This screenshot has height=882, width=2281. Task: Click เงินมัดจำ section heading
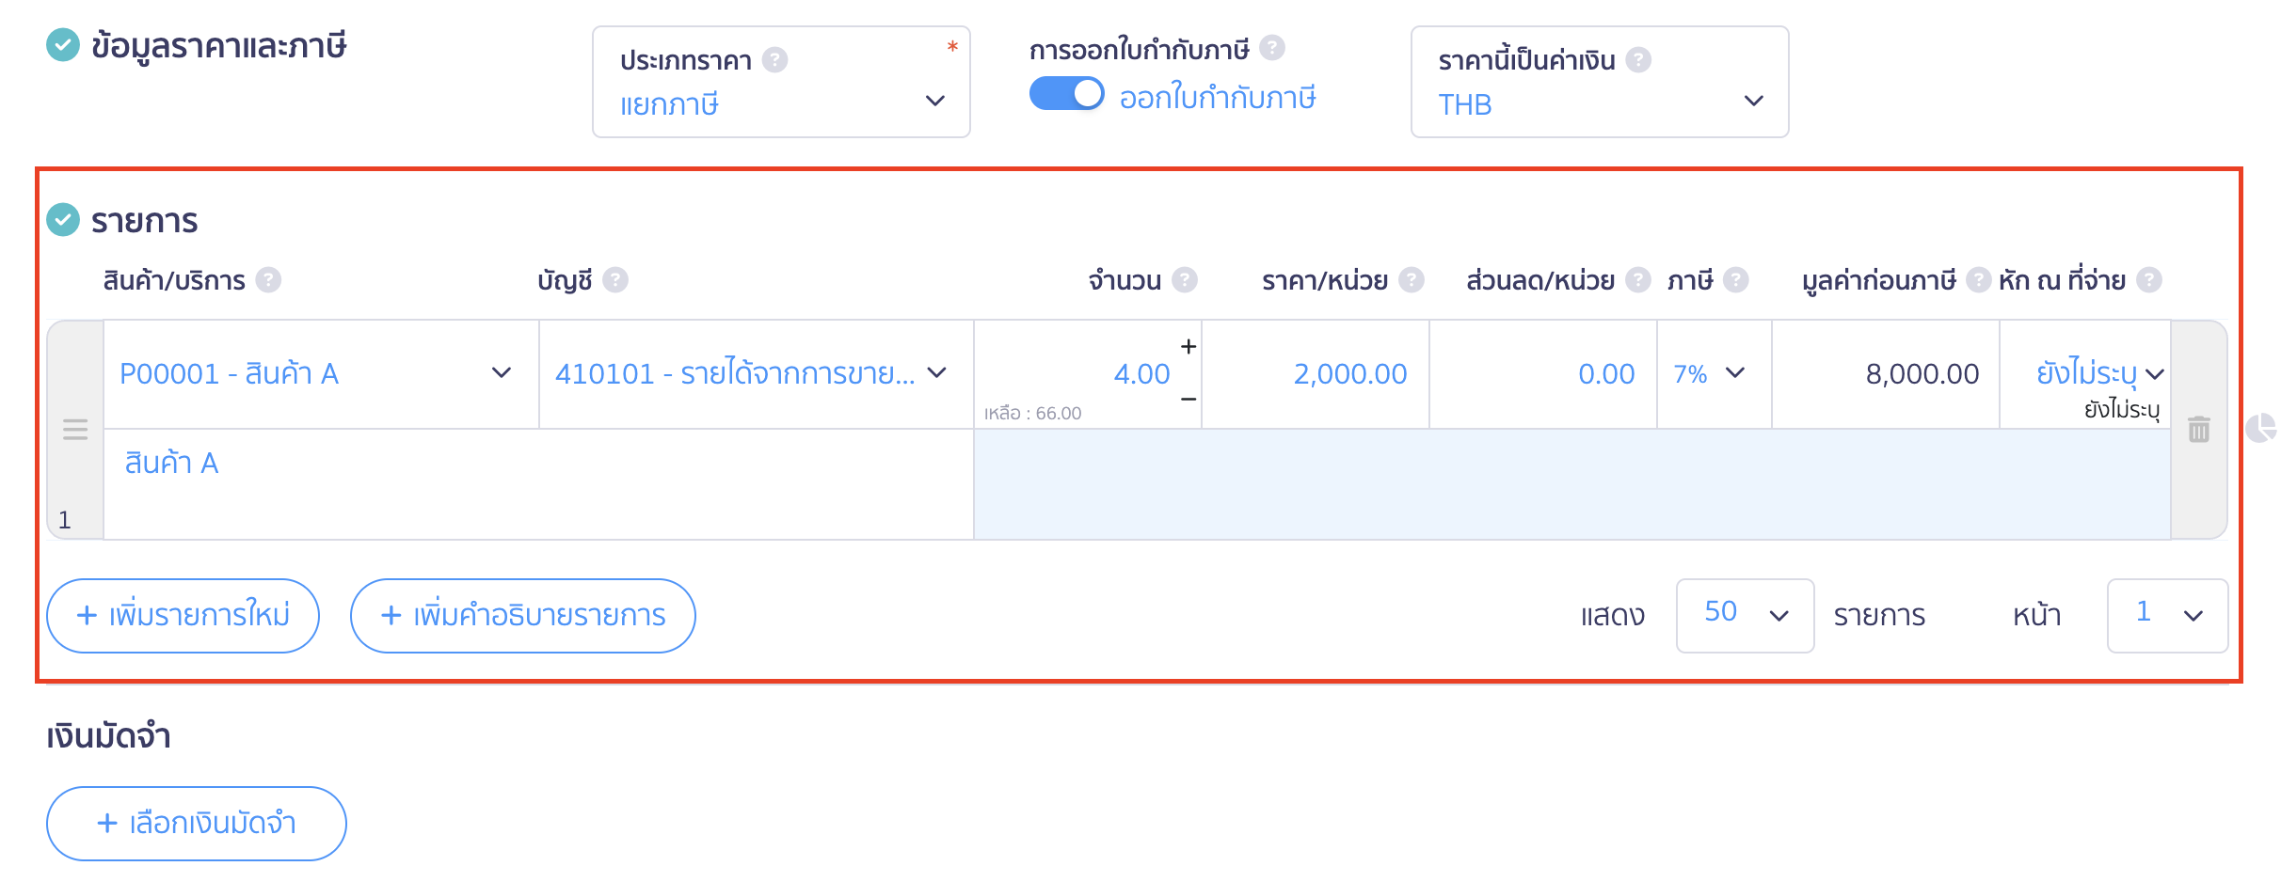tap(108, 735)
